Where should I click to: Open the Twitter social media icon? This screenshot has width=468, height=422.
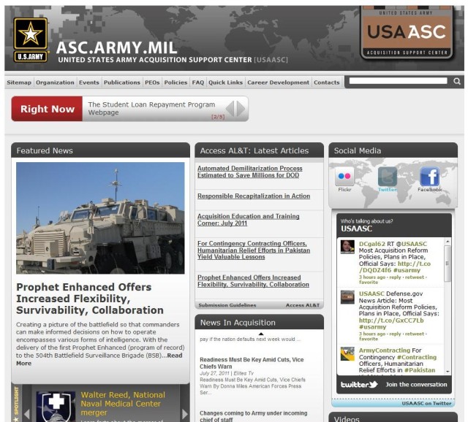click(x=388, y=177)
